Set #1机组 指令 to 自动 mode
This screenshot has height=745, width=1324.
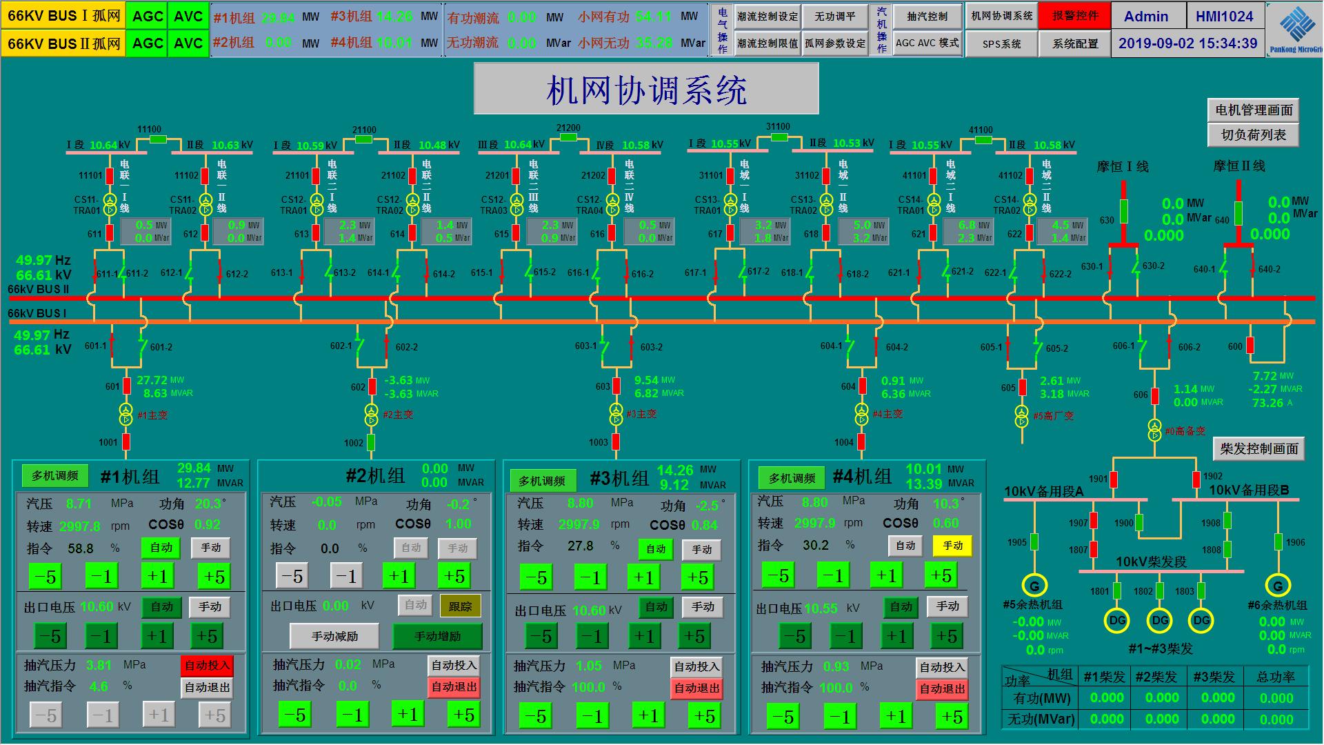161,548
